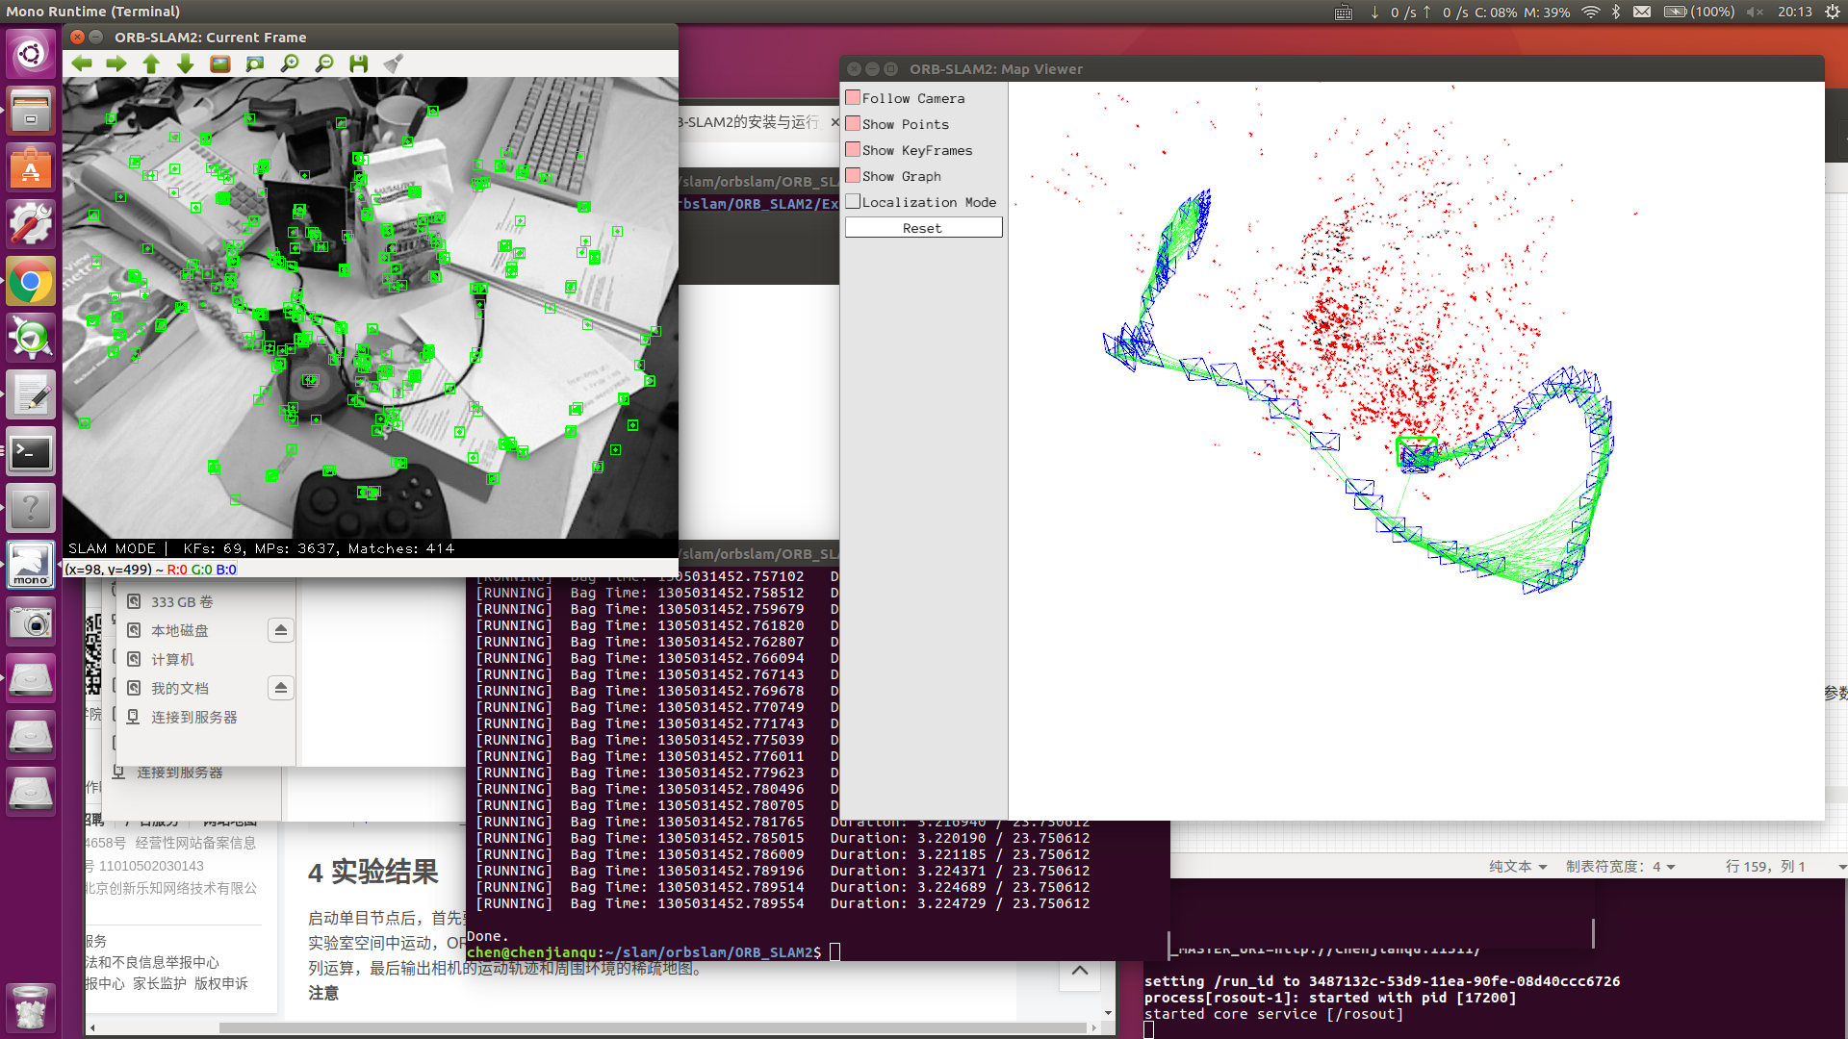Click the fit-image-to-window icon
This screenshot has height=1039, width=1848.
click(255, 63)
